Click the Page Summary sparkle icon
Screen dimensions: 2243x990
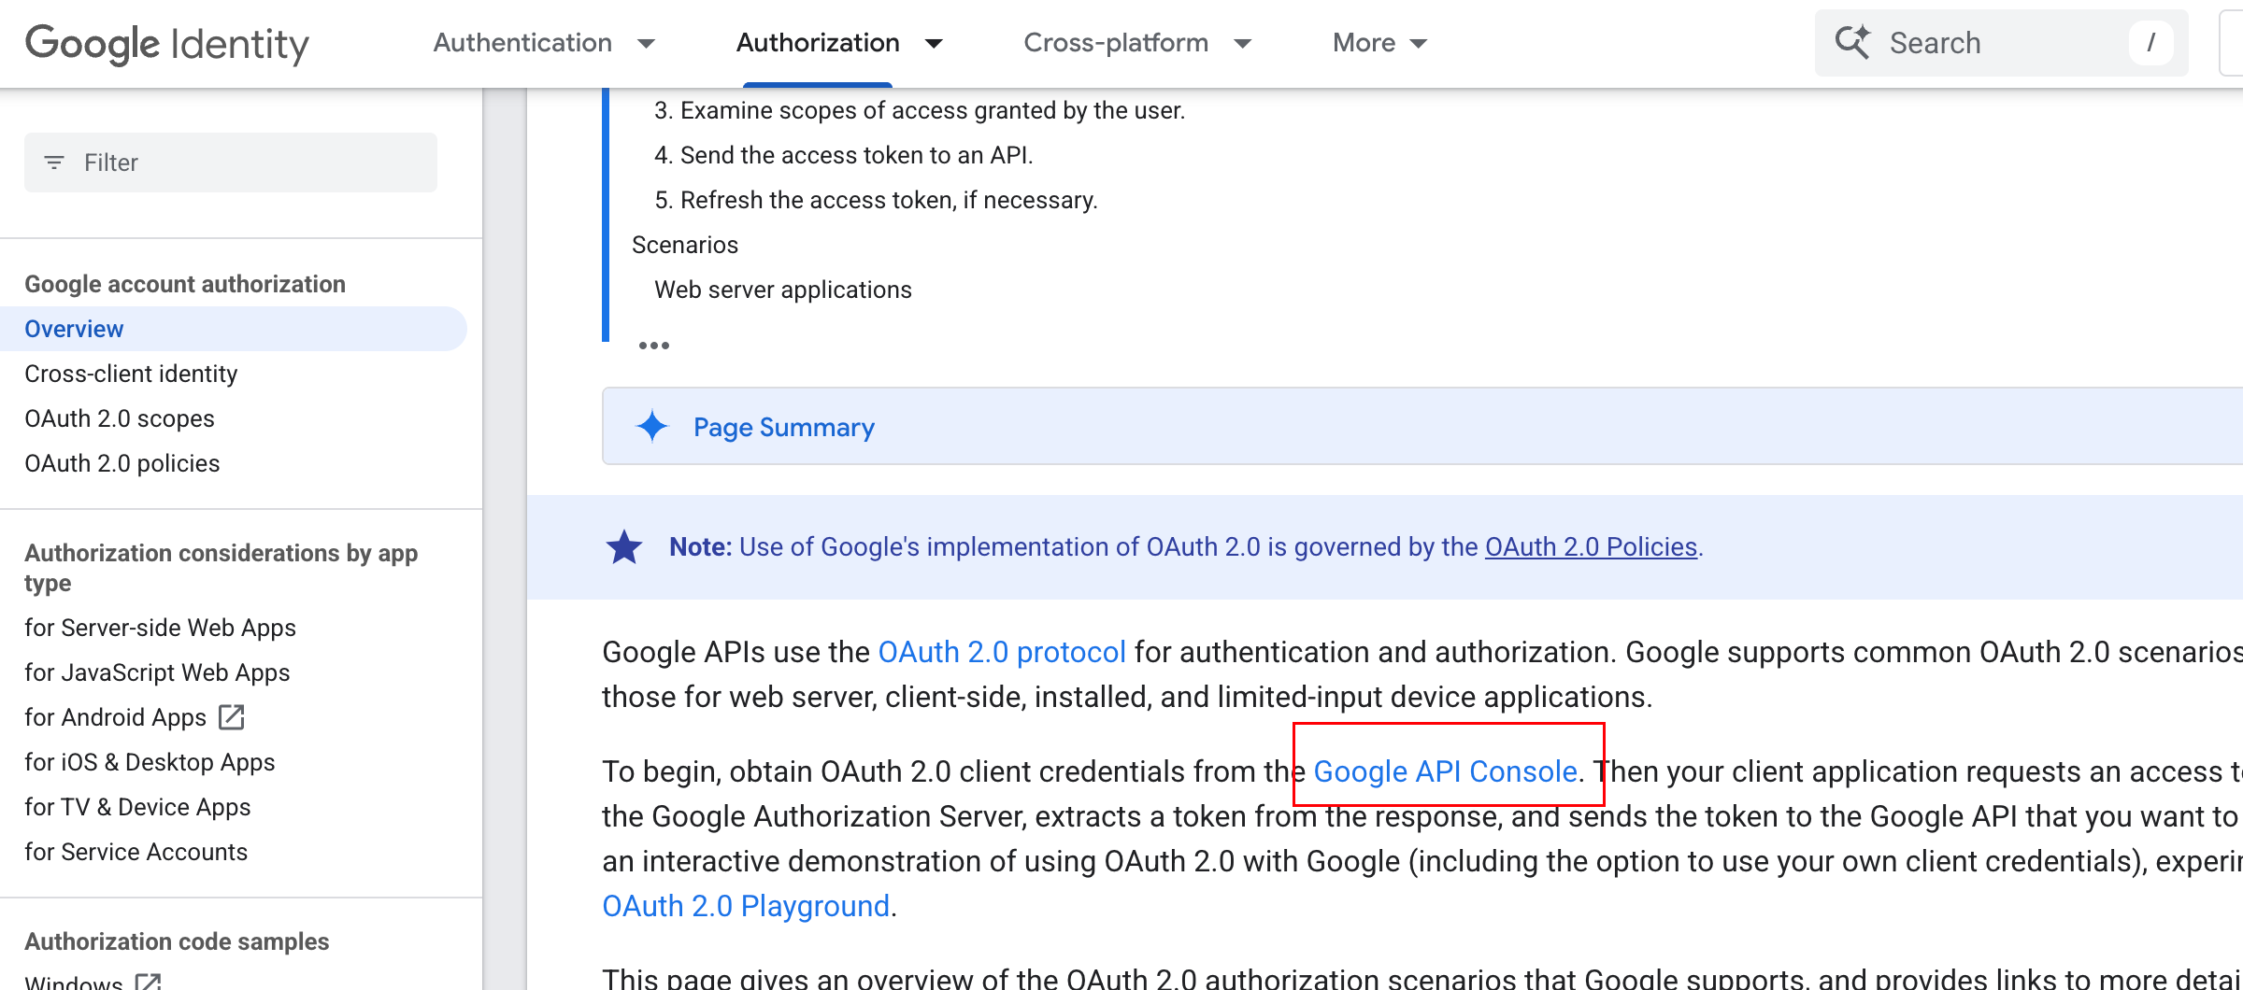coord(652,427)
